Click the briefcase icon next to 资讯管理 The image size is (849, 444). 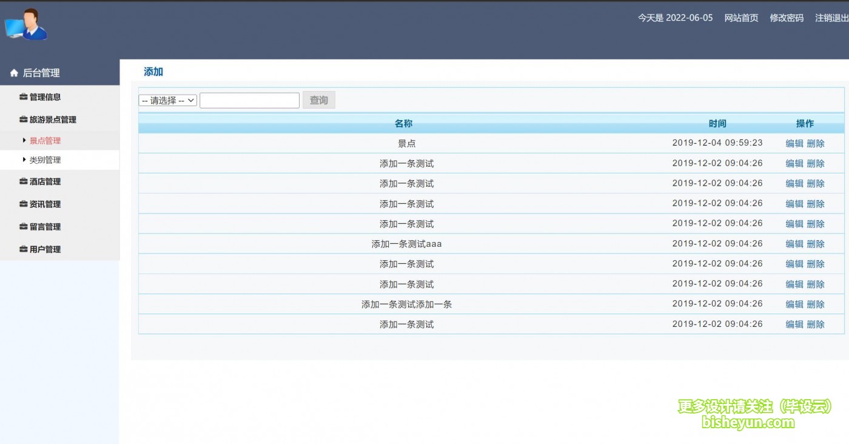24,204
